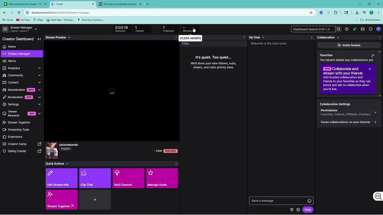The height and width of the screenshot is (215, 383).
Task: Click the Raid Channel quick action
Action: pos(128,178)
